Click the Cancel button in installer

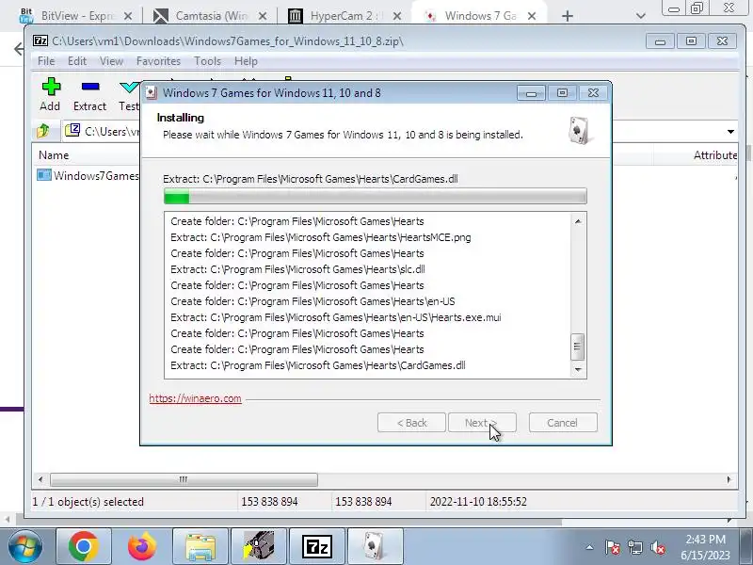point(563,423)
